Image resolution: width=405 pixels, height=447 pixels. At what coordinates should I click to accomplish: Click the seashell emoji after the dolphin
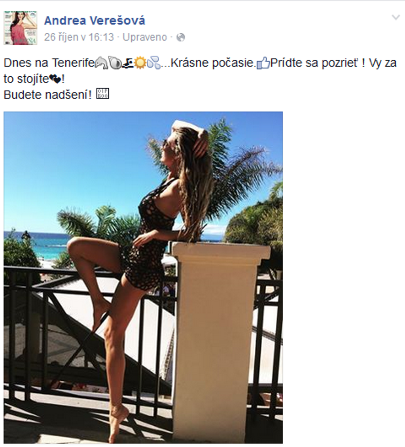click(x=115, y=63)
